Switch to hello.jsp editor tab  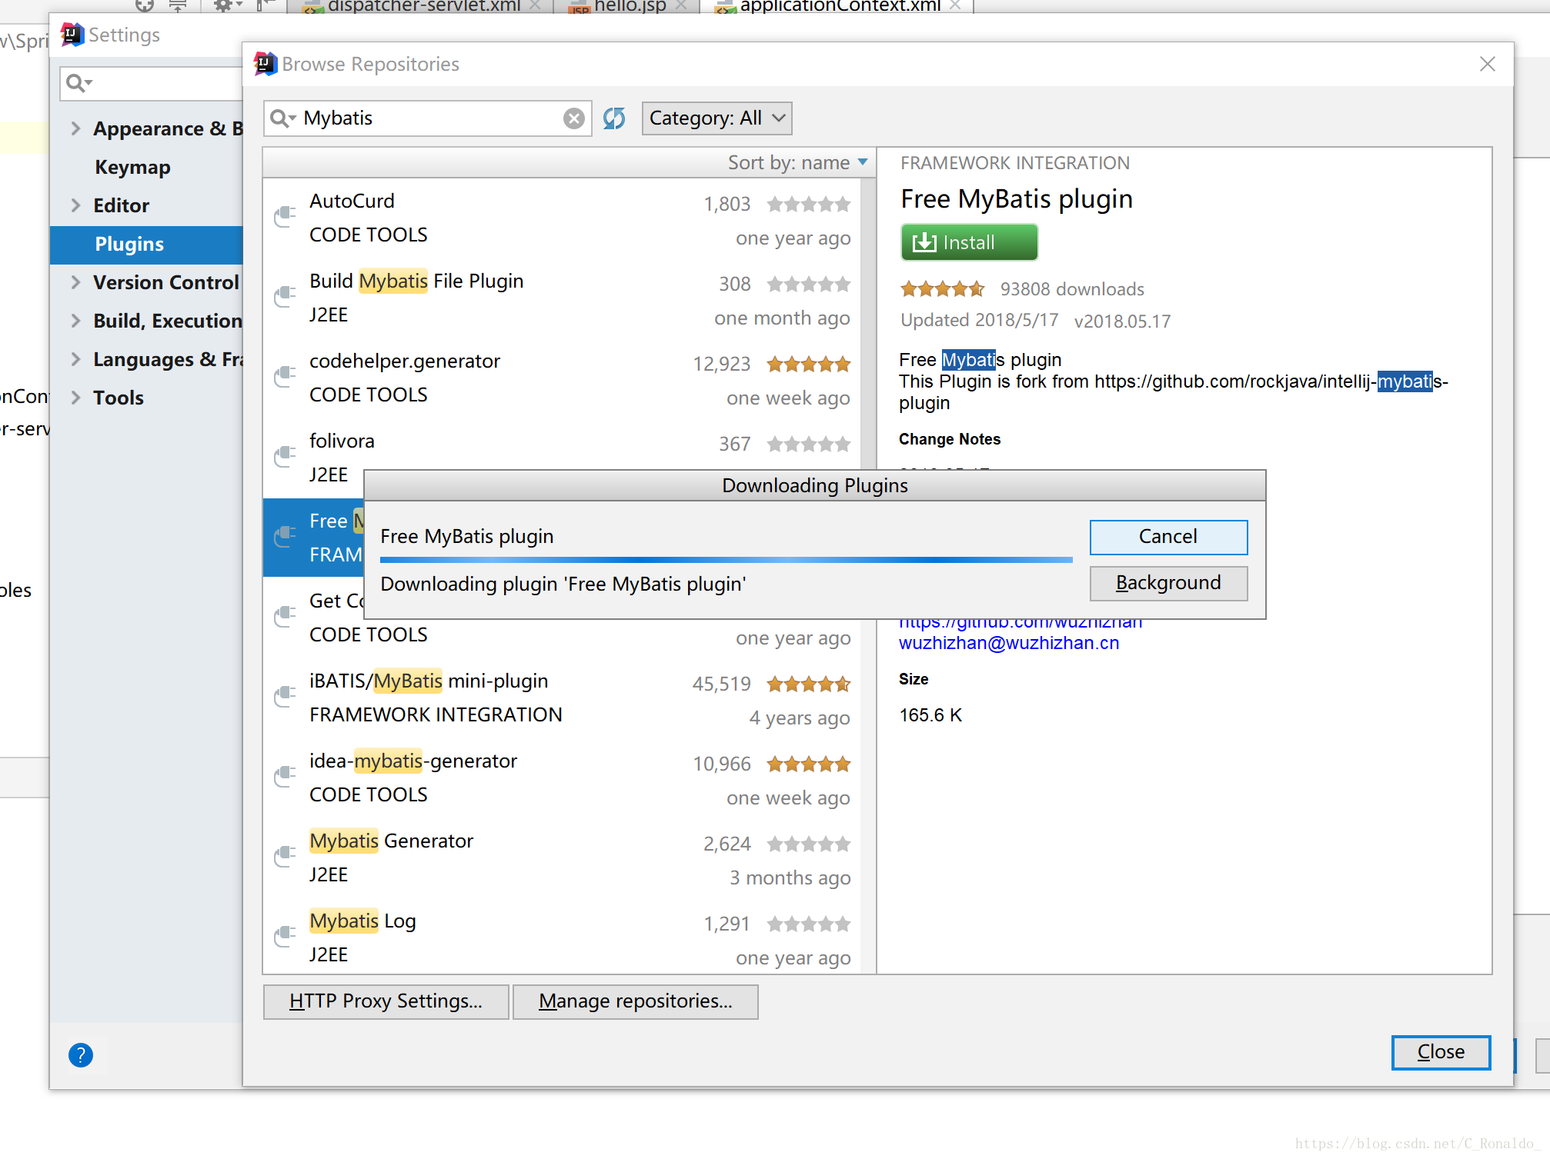[626, 6]
